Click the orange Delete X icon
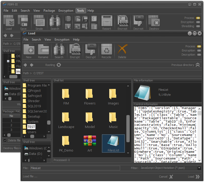The height and width of the screenshot is (182, 204). pos(122,49)
